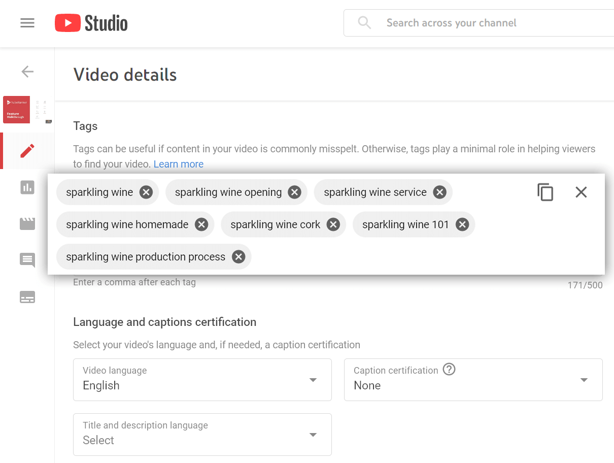The width and height of the screenshot is (614, 463).
Task: Click the YouTube Studio logo
Action: (x=91, y=23)
